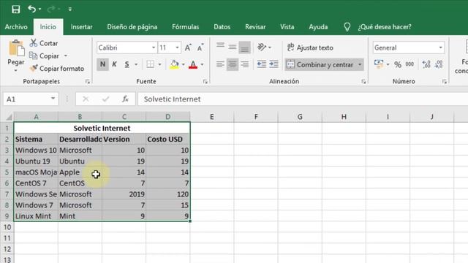Open the Fórmulas ribbon tab

coord(185,27)
